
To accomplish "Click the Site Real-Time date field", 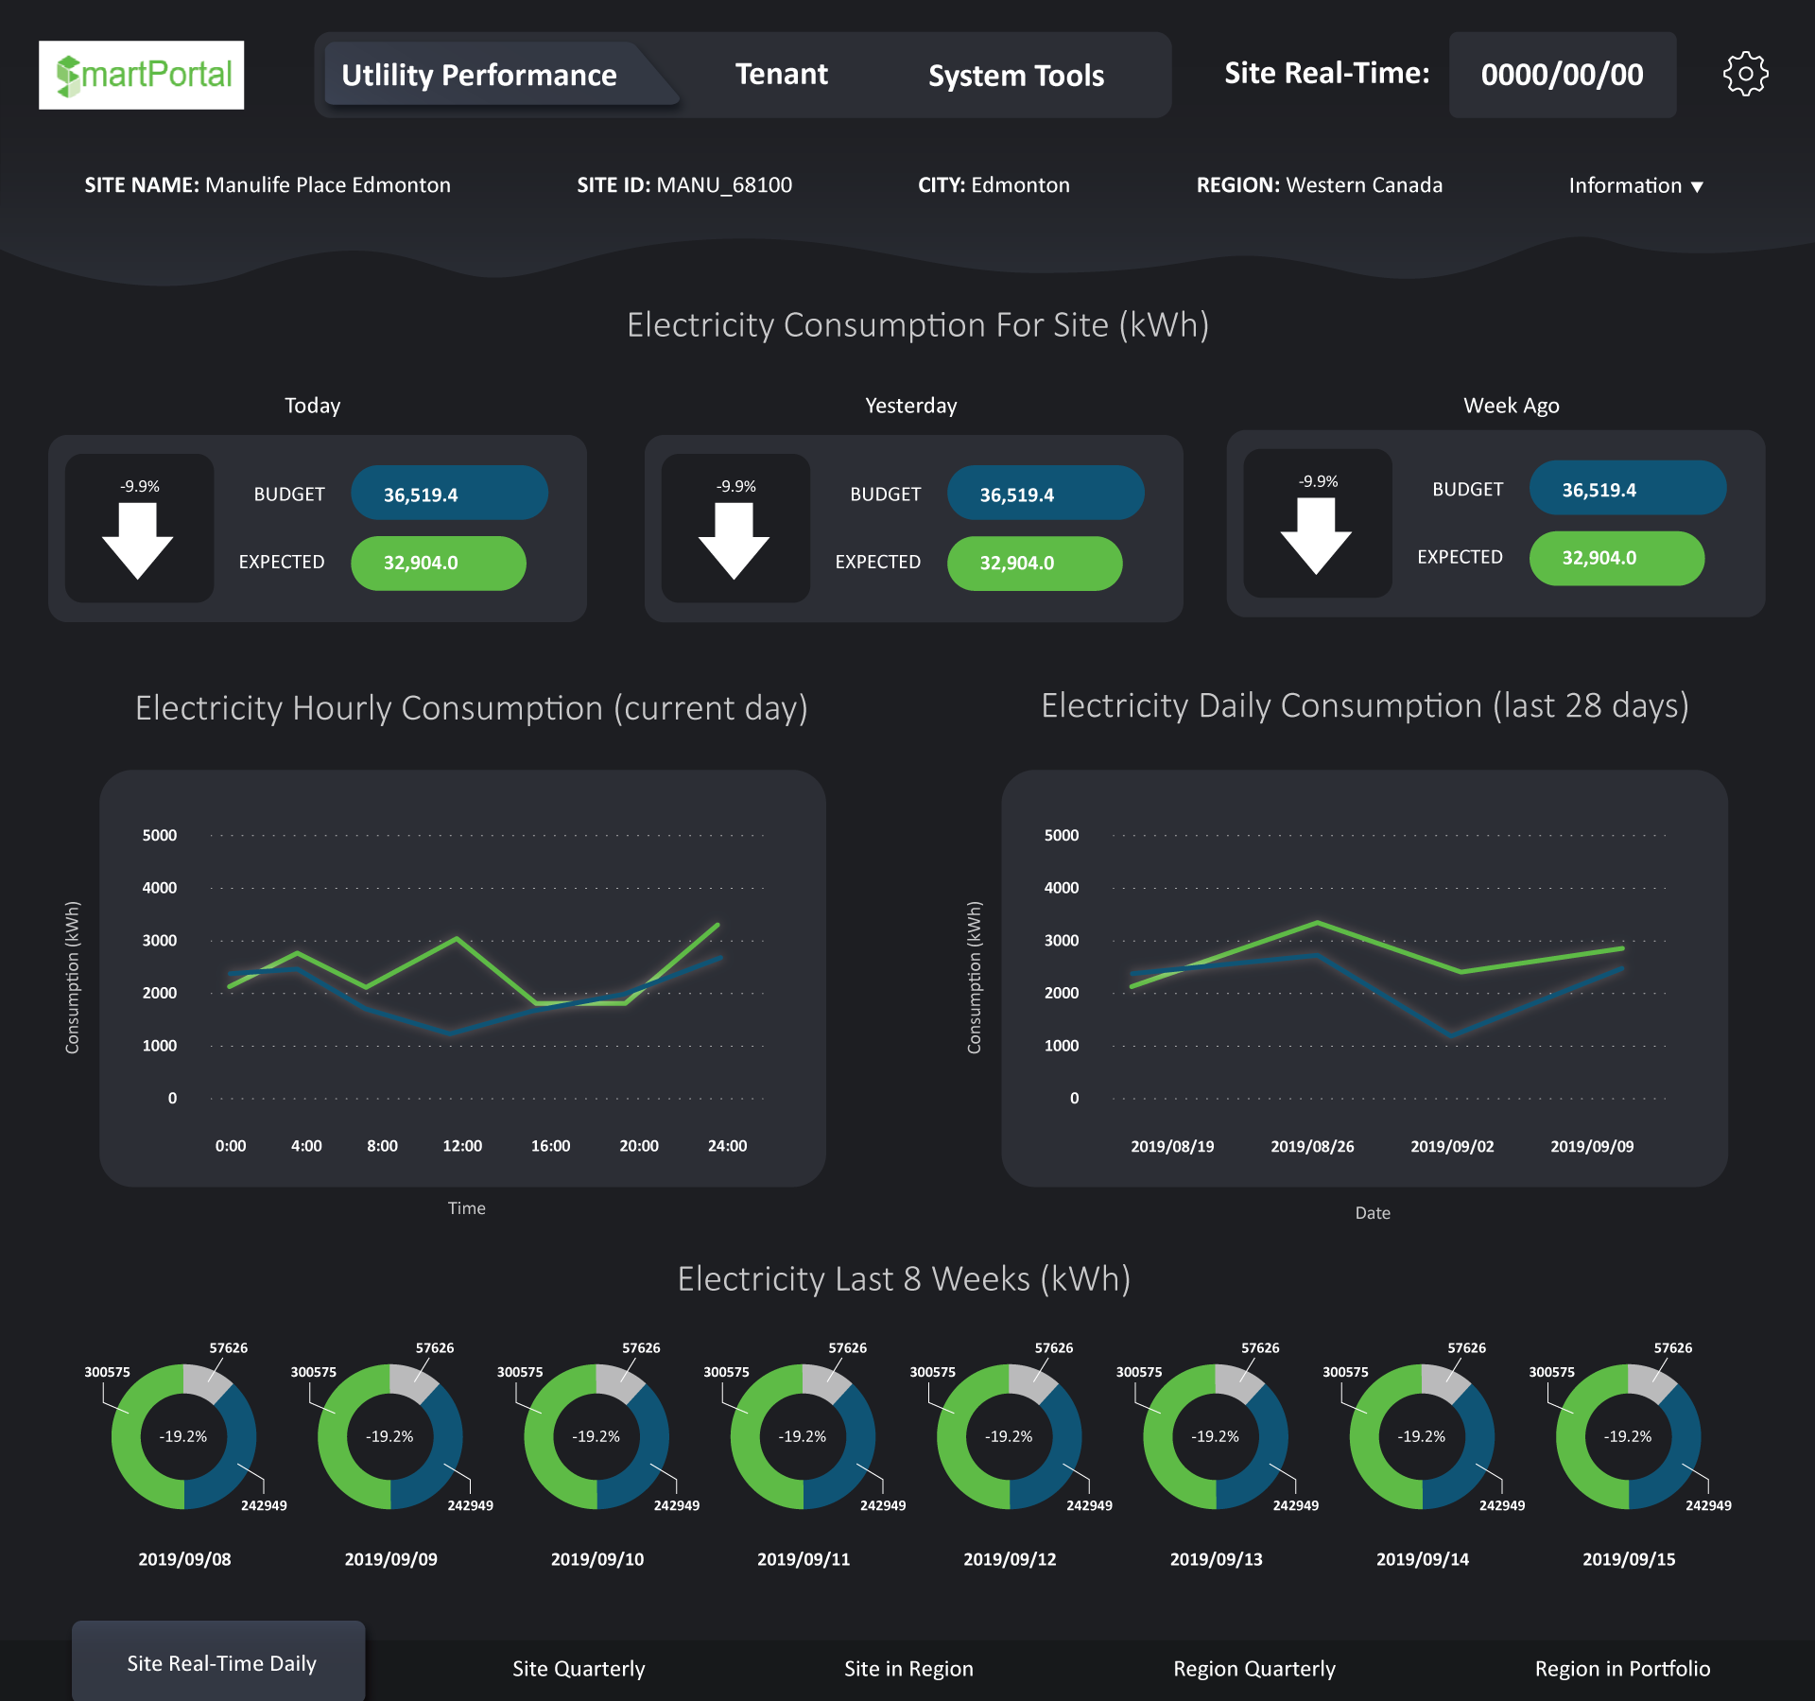I will [x=1562, y=75].
